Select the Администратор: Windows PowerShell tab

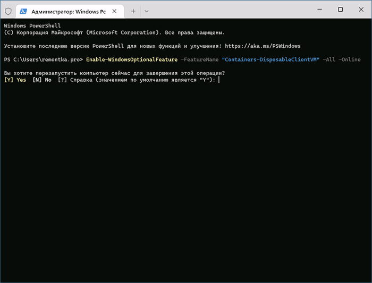70,11
